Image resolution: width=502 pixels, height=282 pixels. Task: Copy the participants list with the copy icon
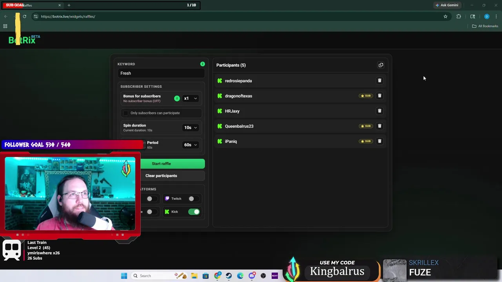click(x=381, y=65)
